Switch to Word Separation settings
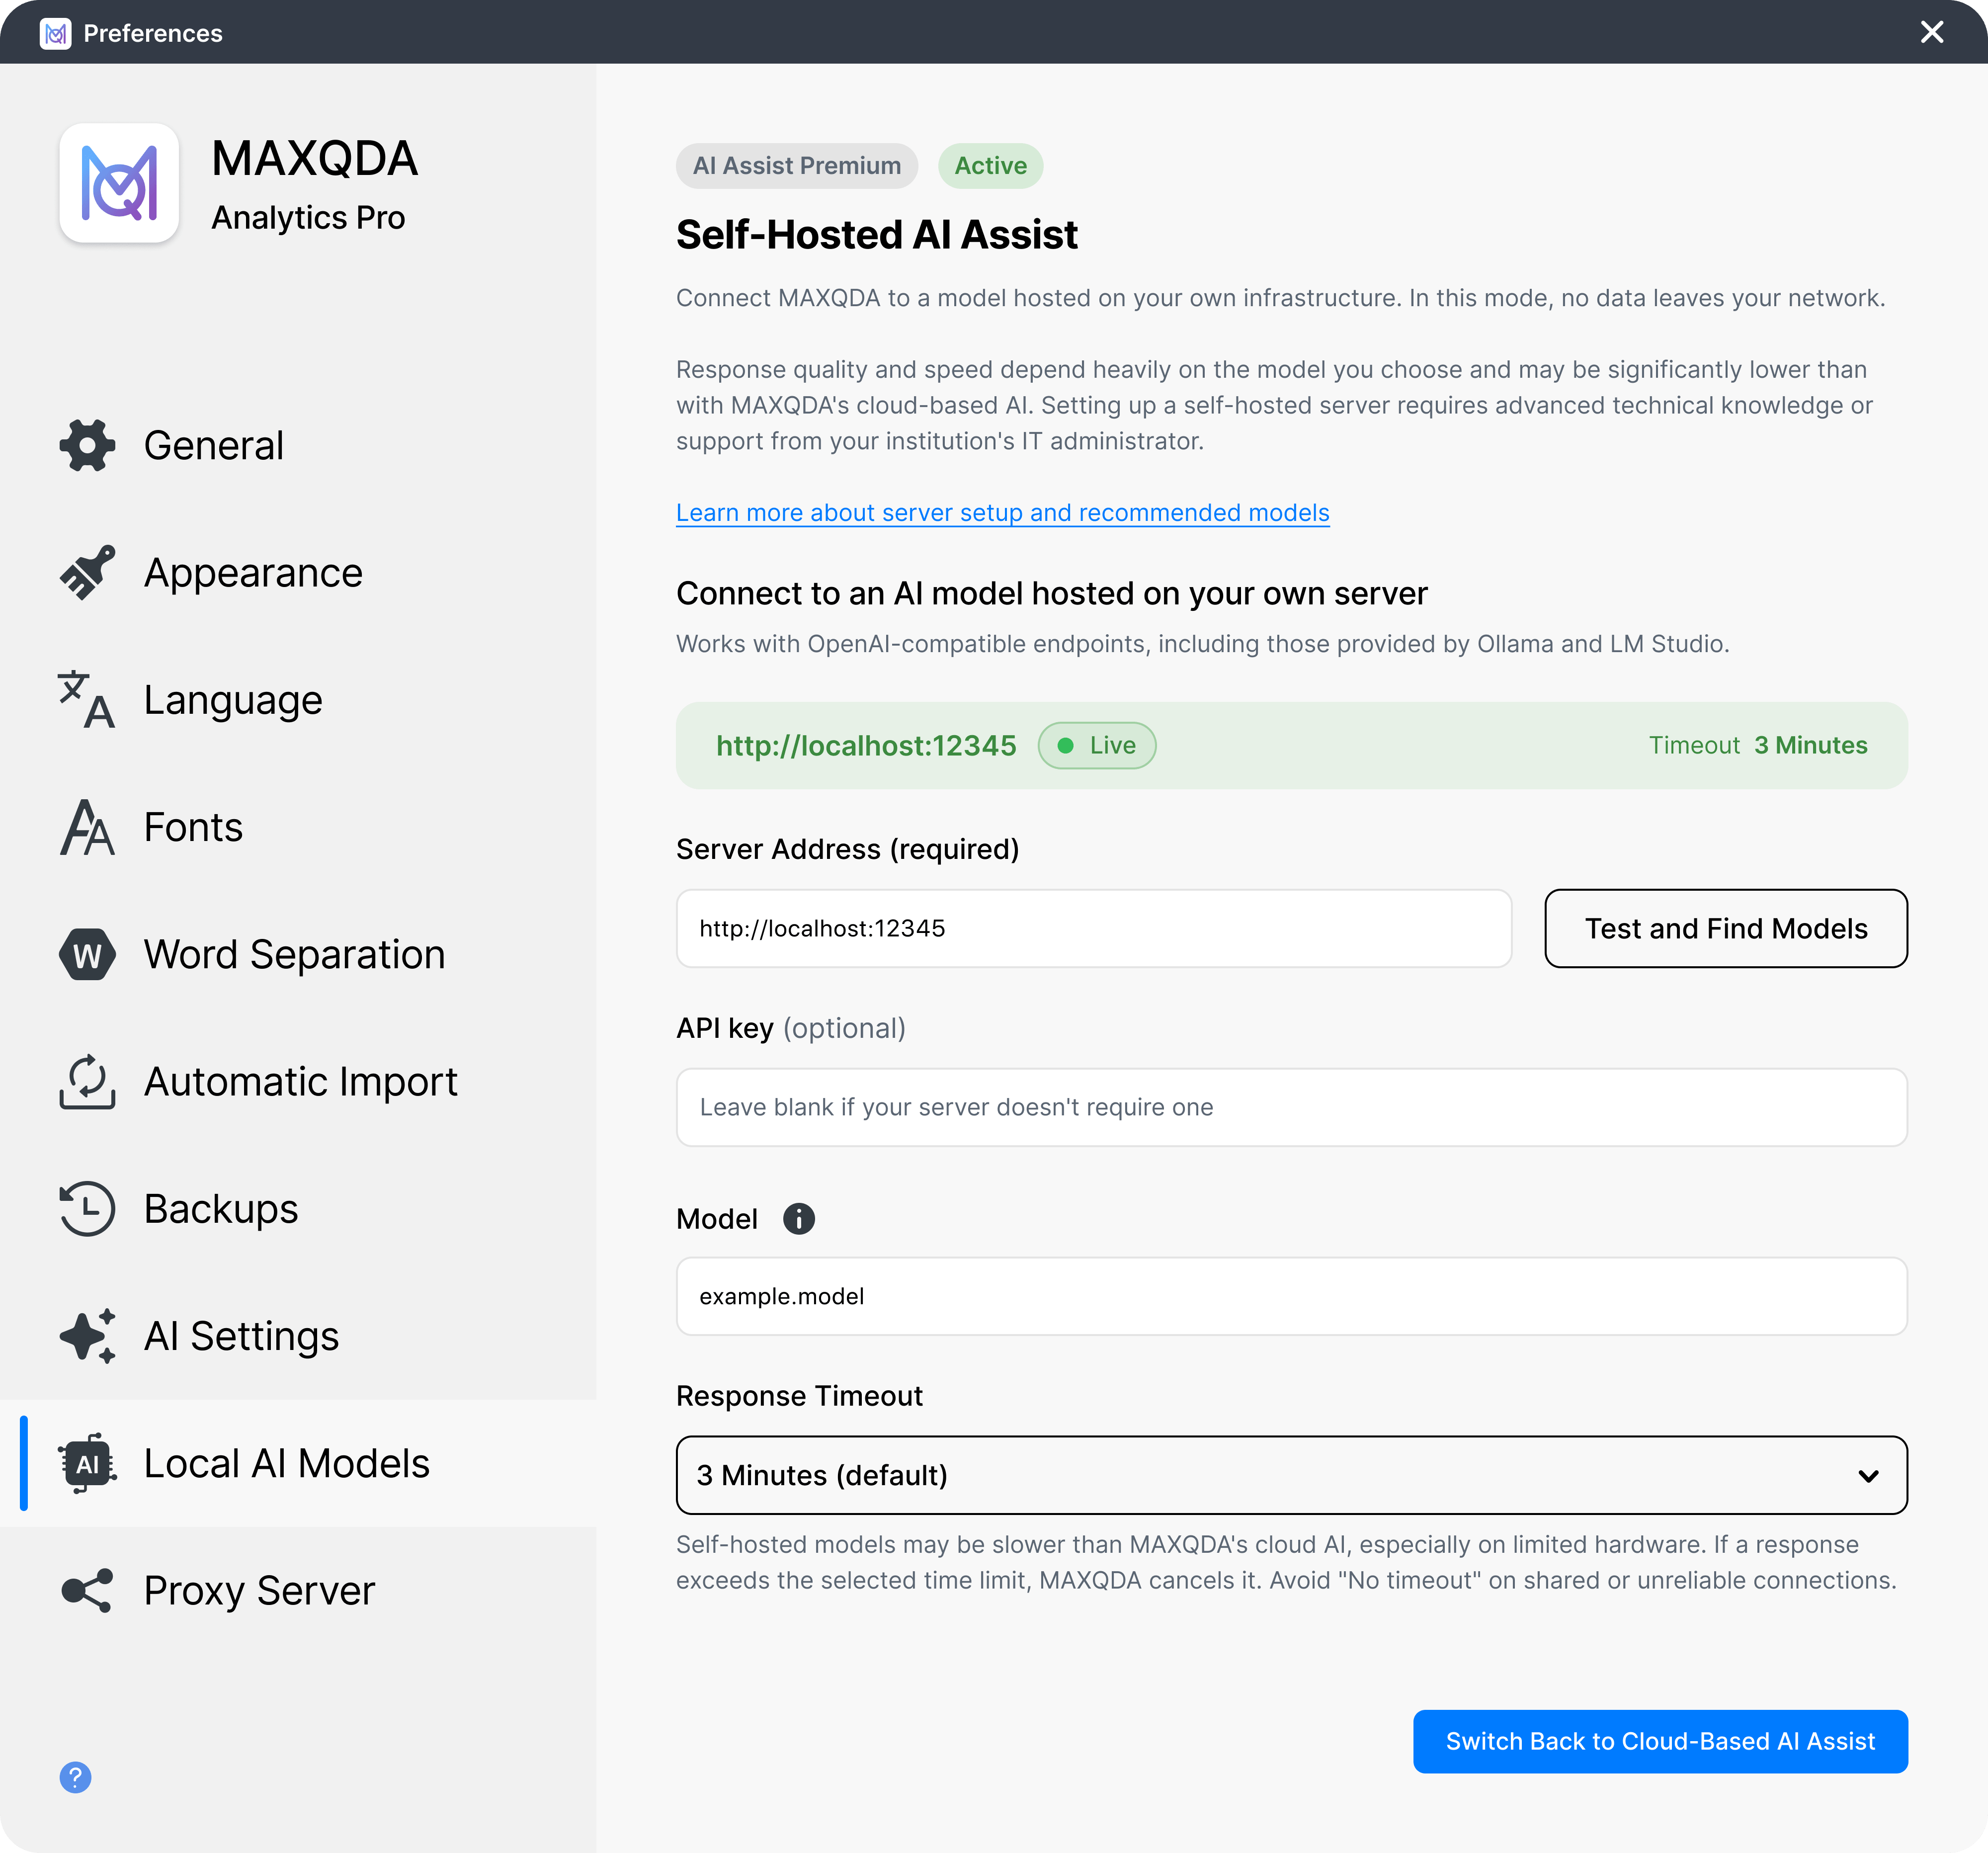 [x=298, y=954]
